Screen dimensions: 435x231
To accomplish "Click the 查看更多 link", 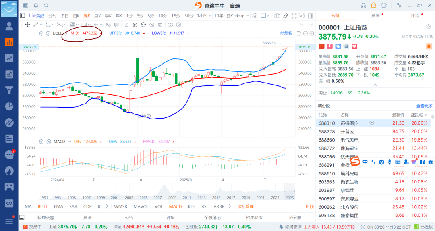I will (424, 106).
